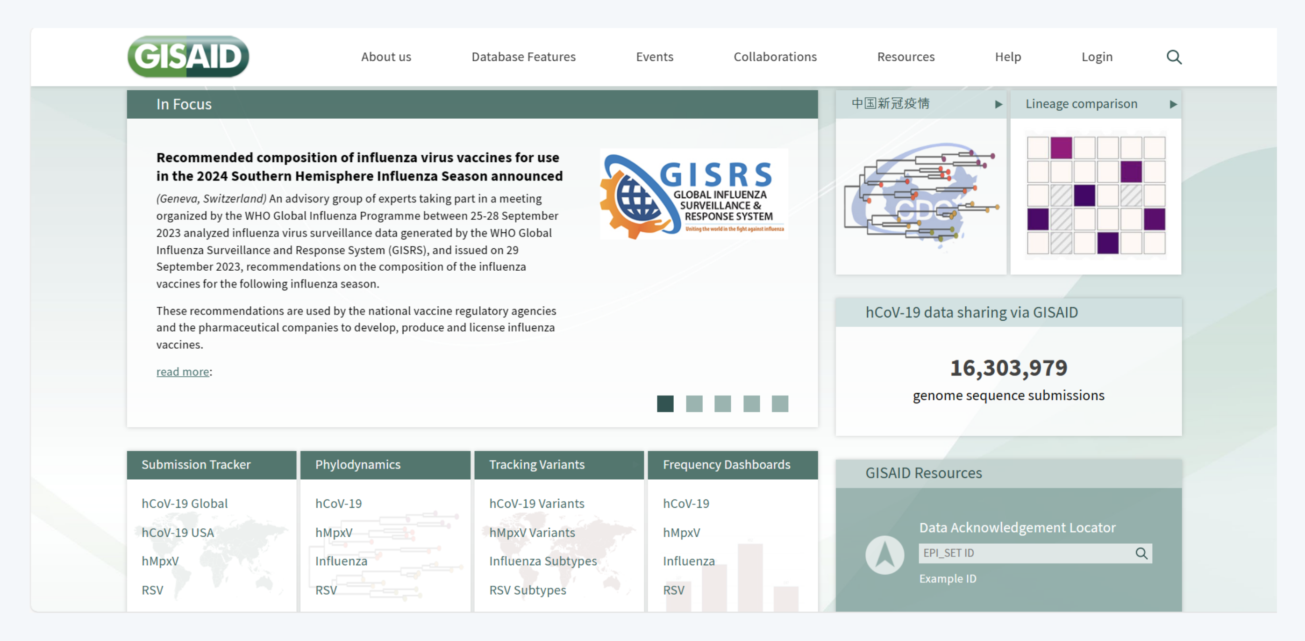The height and width of the screenshot is (641, 1305).
Task: Open the Resources menu
Action: 906,57
